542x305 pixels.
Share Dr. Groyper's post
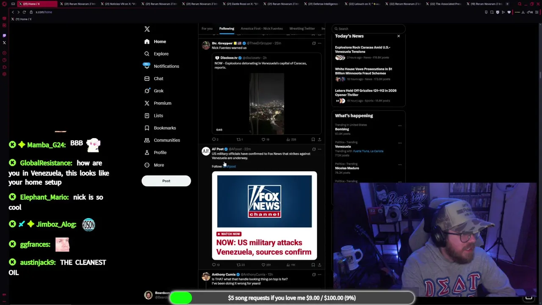pyautogui.click(x=319, y=139)
